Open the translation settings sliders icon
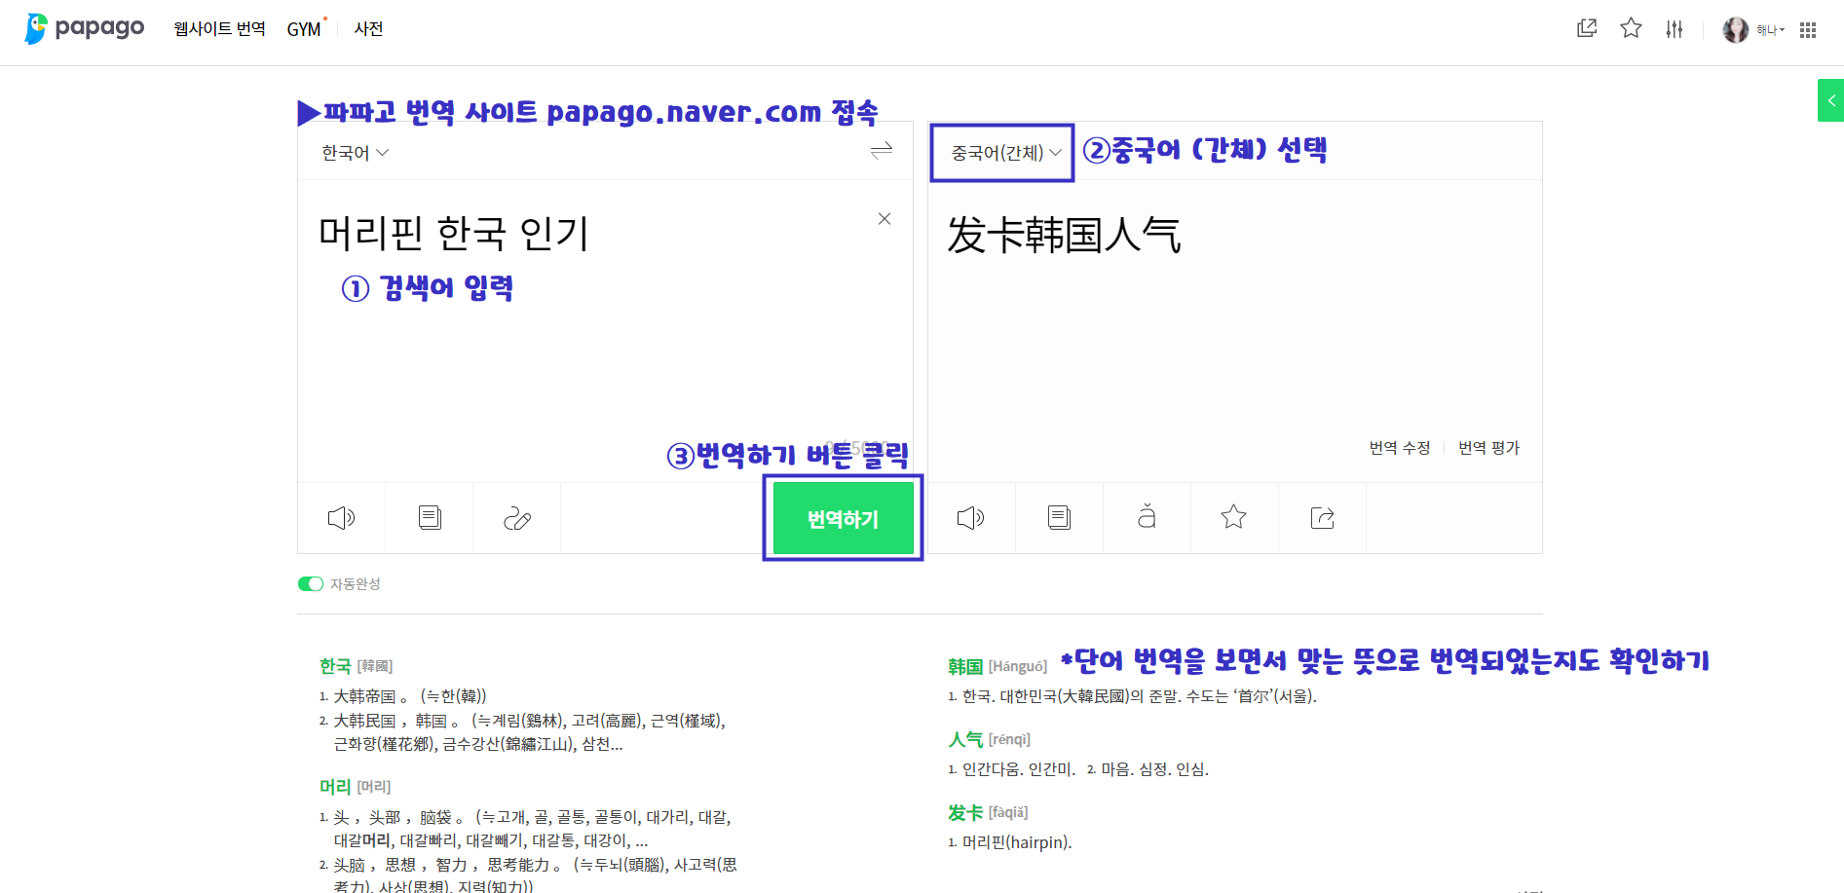This screenshot has width=1844, height=893. point(1675,29)
